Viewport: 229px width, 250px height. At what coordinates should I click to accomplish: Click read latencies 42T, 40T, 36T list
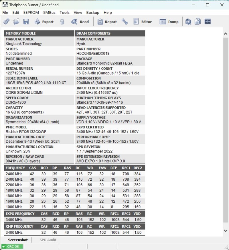[104, 112]
